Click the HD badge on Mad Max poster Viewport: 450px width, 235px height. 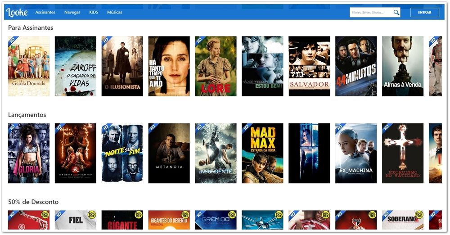click(246, 128)
